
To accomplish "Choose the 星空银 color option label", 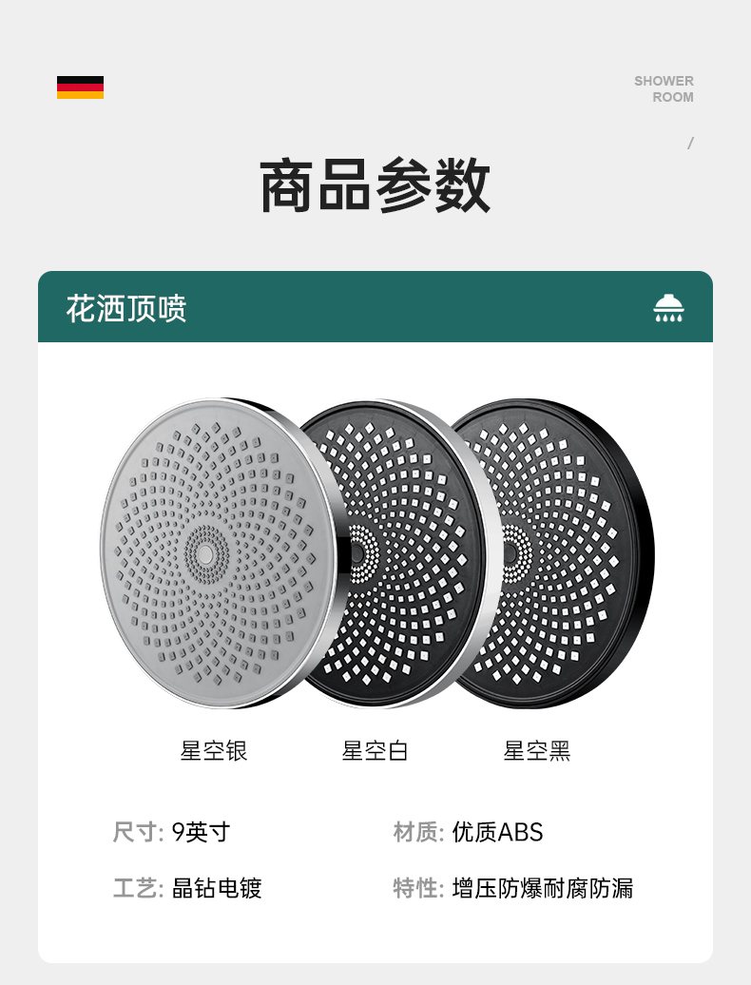I will click(x=214, y=751).
